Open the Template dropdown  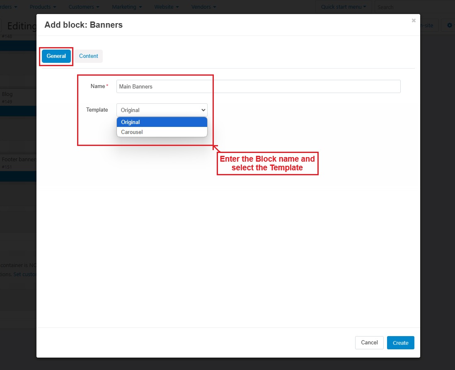click(x=162, y=110)
